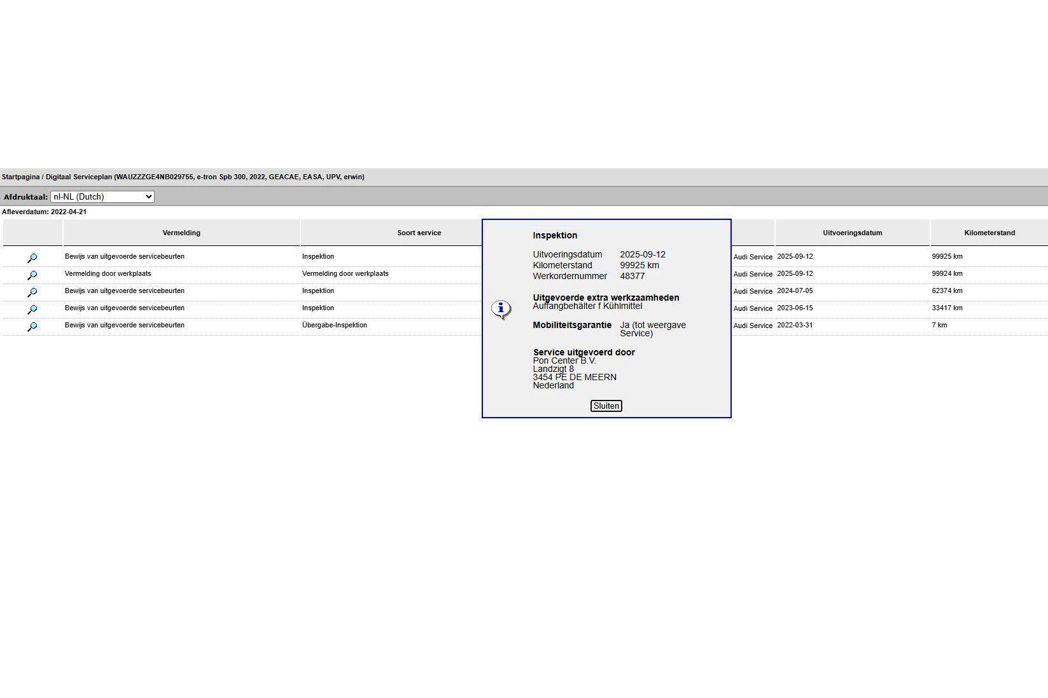
Task: Click Auffangbehälter f Kühlmittel text
Action: pos(587,306)
